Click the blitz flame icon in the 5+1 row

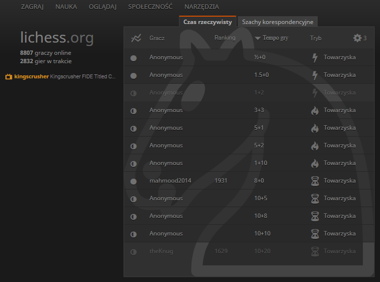315,128
